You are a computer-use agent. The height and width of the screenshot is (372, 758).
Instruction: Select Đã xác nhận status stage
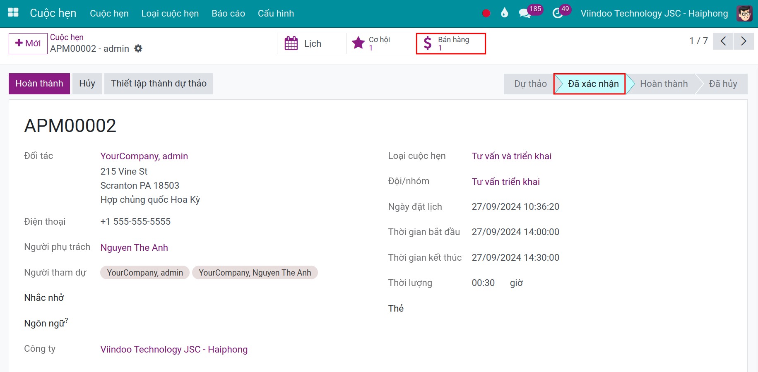(593, 84)
